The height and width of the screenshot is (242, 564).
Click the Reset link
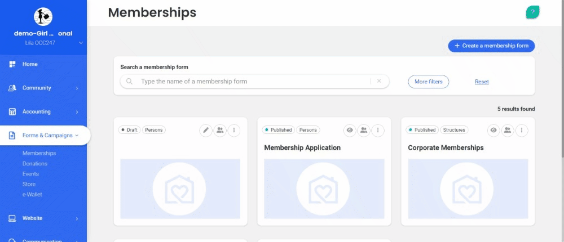click(482, 82)
